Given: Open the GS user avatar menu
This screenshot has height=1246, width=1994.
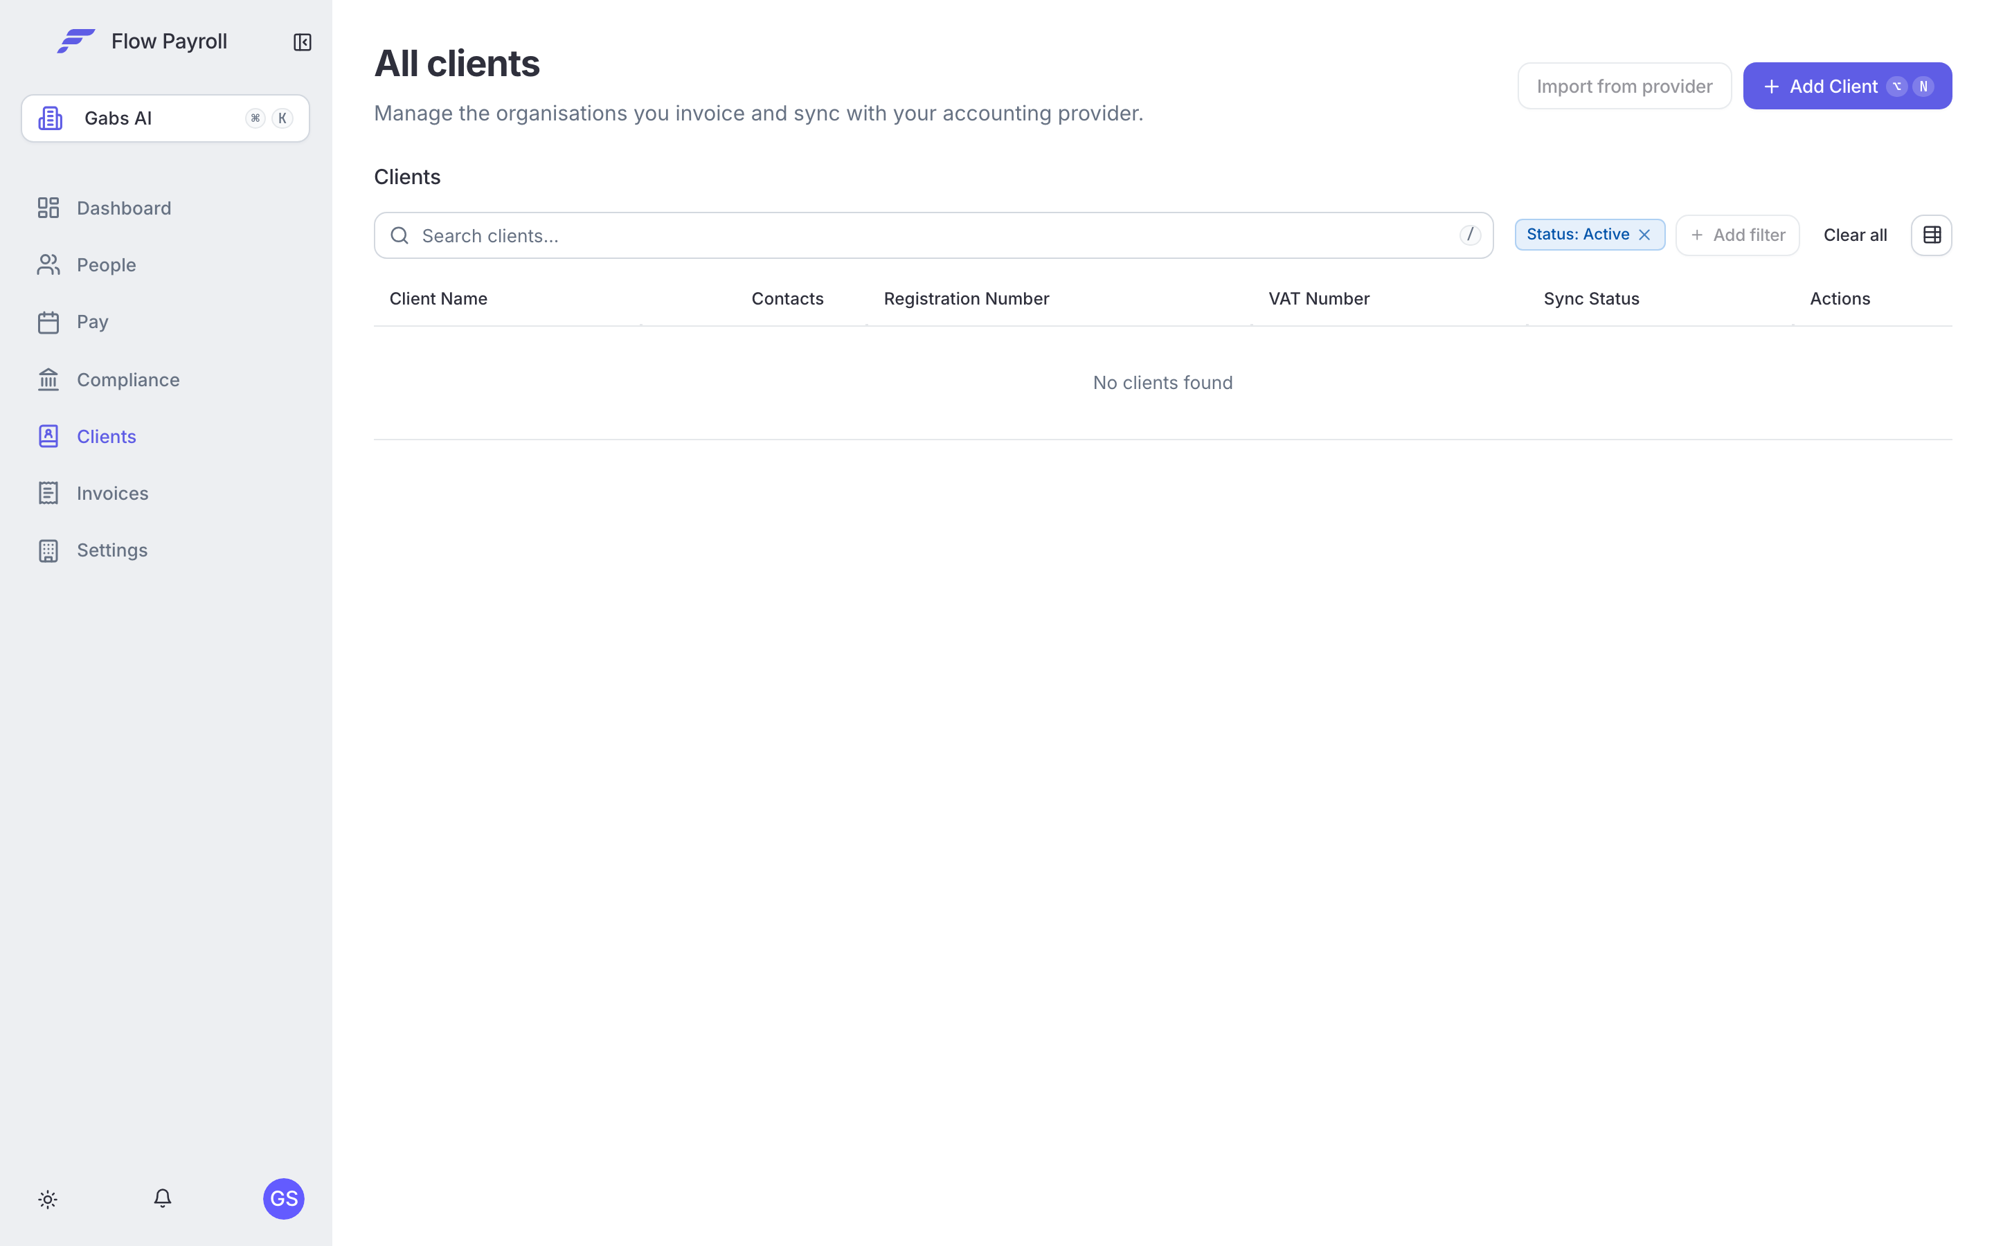Looking at the screenshot, I should click(283, 1198).
